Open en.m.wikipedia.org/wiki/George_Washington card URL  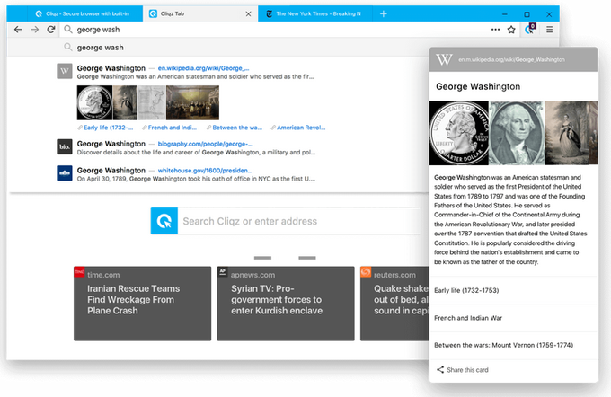[511, 59]
